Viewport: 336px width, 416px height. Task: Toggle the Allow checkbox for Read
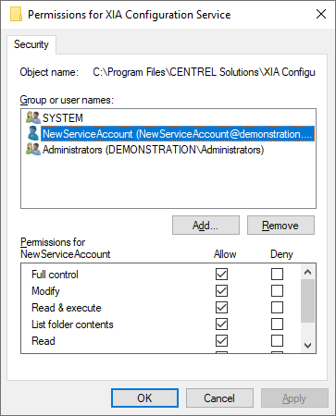221,340
